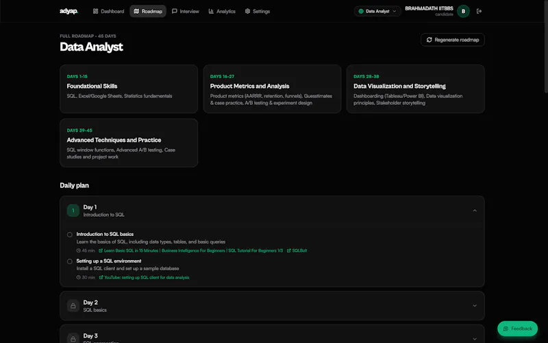The height and width of the screenshot is (343, 548).
Task: Click the logout icon
Action: [x=479, y=11]
